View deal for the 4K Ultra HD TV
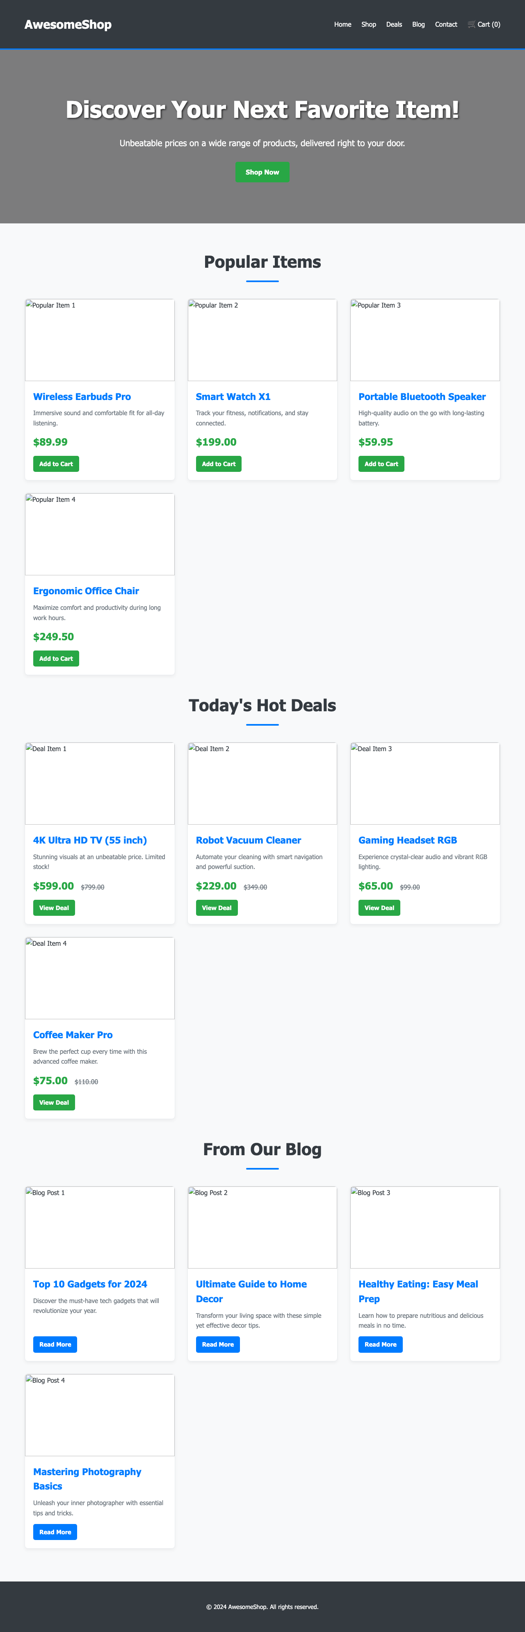 pos(54,907)
